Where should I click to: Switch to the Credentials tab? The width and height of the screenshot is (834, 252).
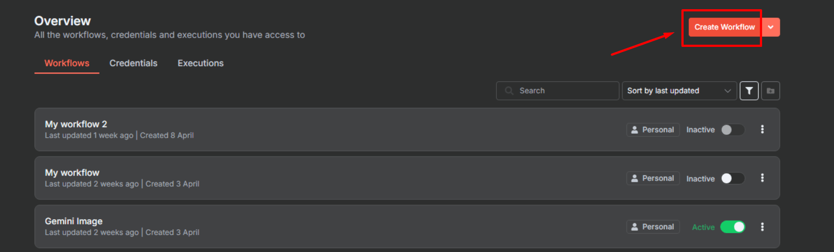(133, 63)
